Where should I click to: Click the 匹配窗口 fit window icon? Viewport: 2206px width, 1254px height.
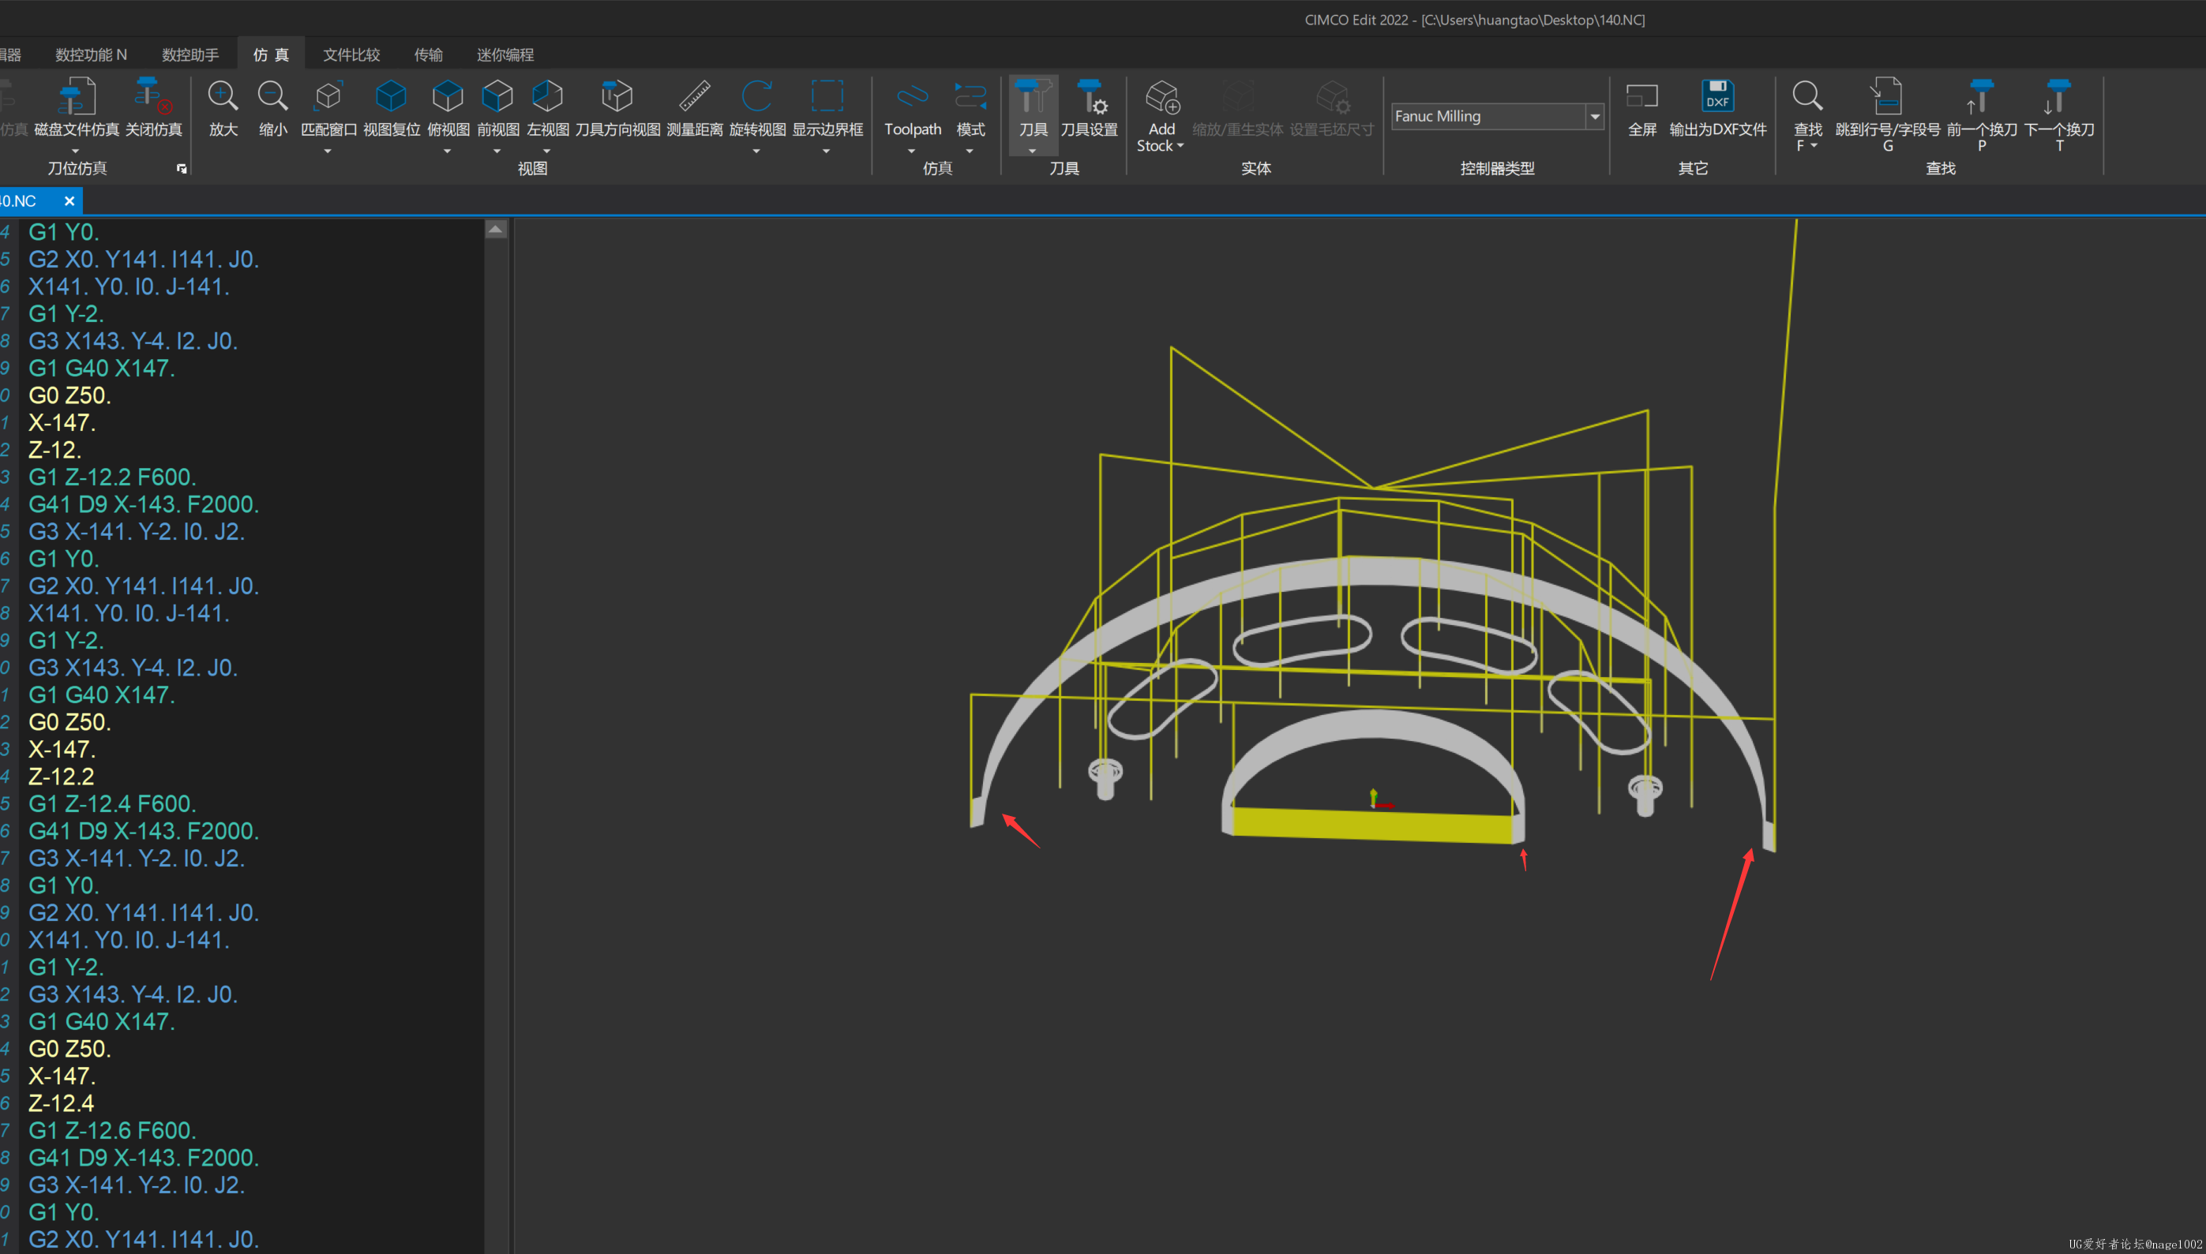pos(328,96)
